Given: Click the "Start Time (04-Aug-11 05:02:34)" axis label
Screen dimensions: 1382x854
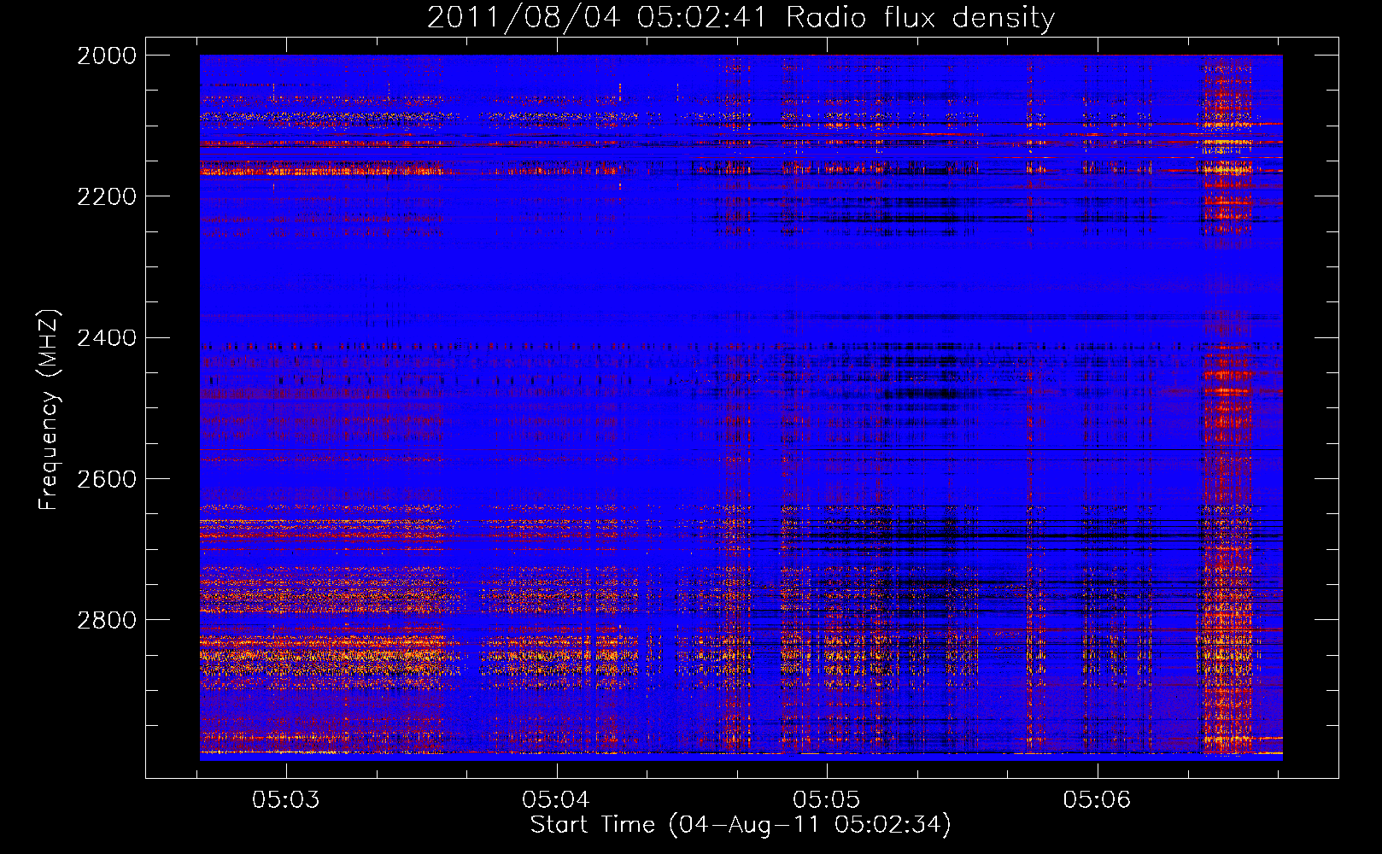Looking at the screenshot, I should pyautogui.click(x=741, y=825).
